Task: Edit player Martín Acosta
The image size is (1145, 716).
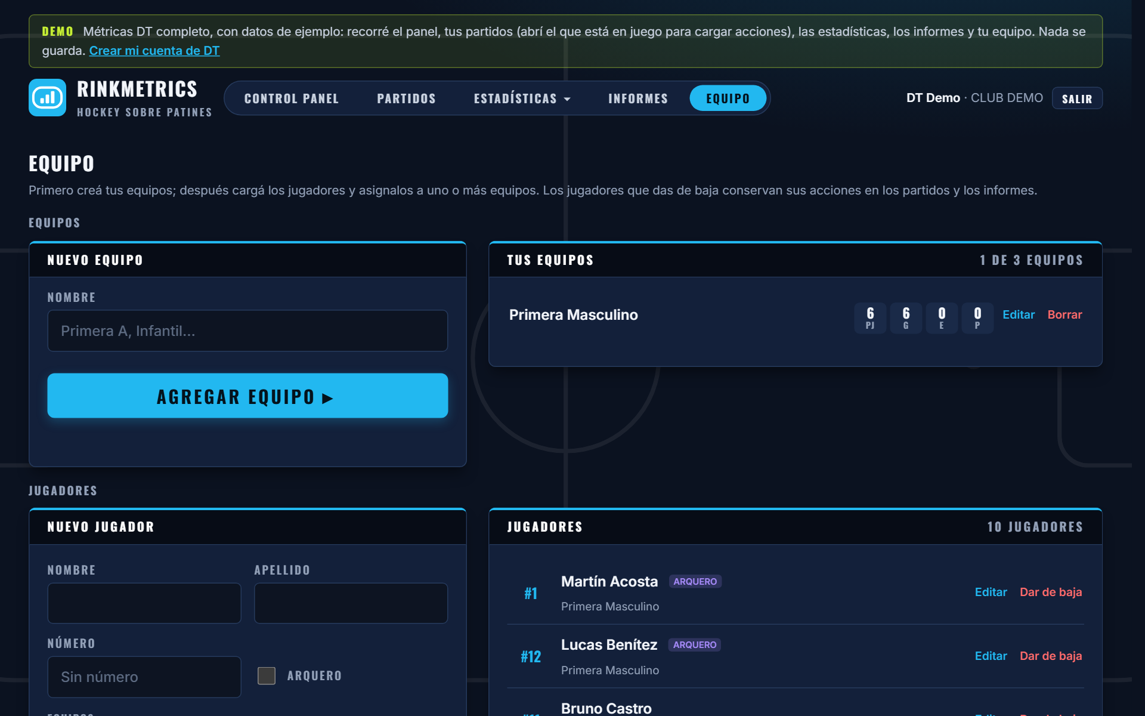Action: [991, 592]
